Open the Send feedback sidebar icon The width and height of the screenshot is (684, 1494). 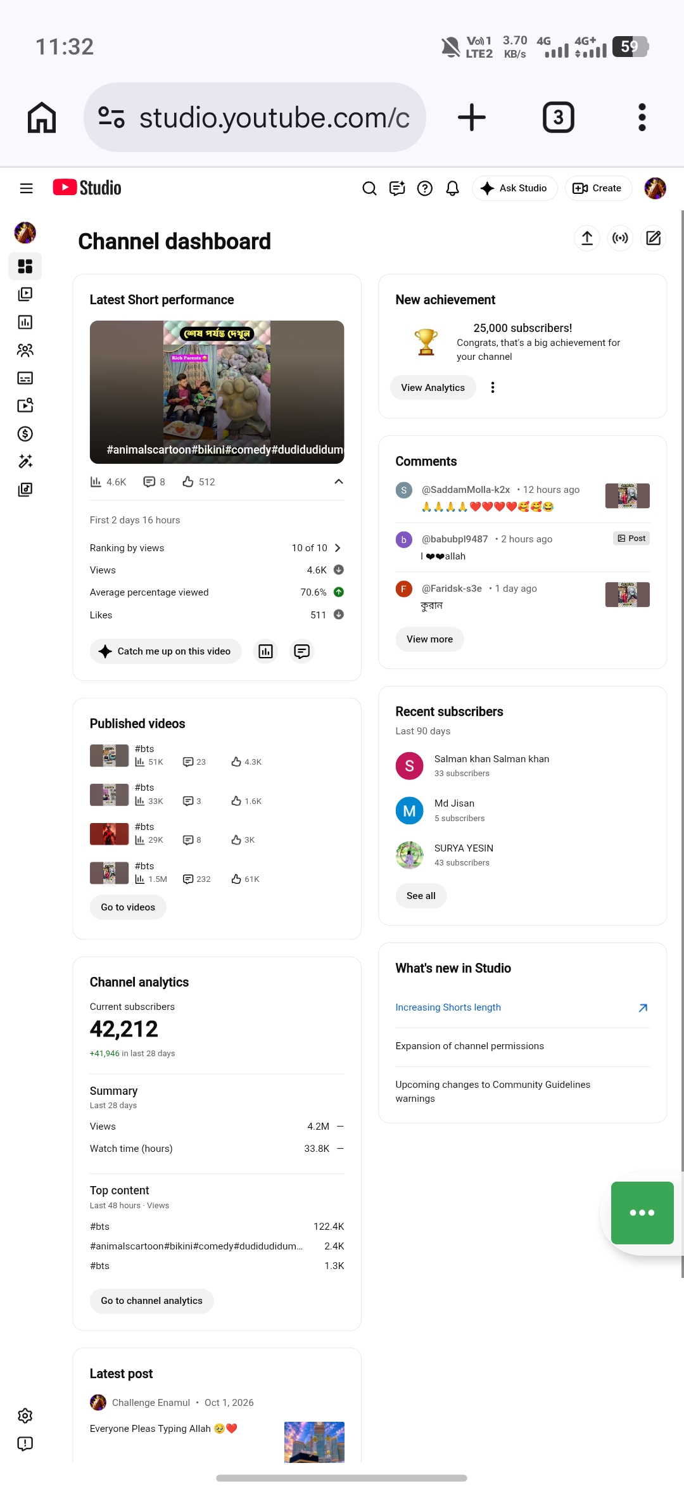pos(25,1443)
